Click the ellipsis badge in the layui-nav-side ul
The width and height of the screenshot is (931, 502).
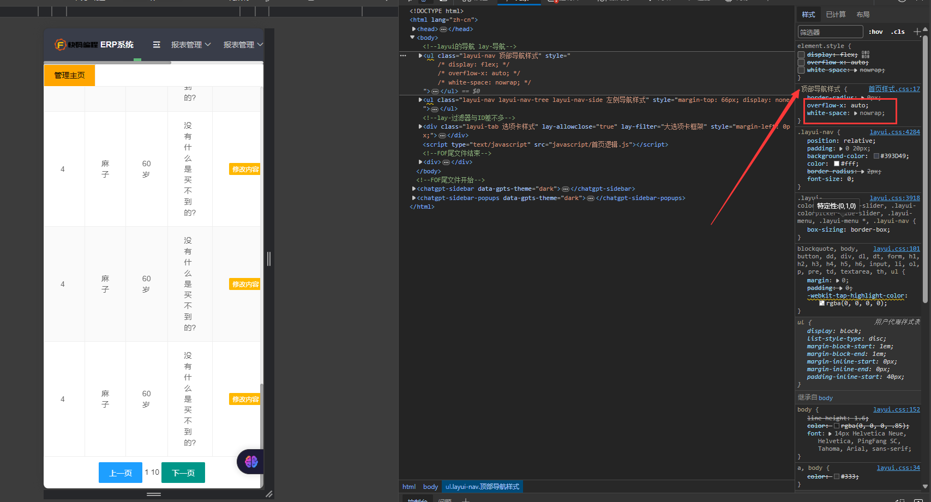click(435, 109)
